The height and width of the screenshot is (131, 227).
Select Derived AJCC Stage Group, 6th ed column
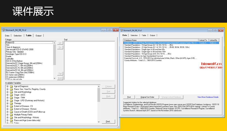29,63
